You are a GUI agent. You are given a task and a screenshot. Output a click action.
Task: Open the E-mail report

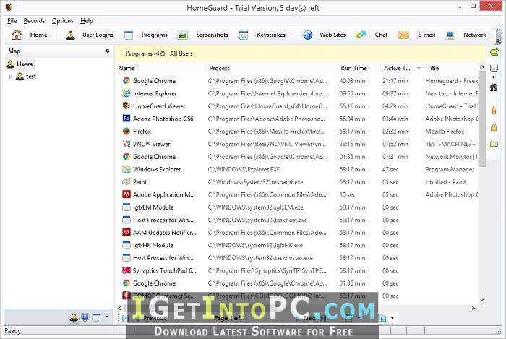pos(417,35)
